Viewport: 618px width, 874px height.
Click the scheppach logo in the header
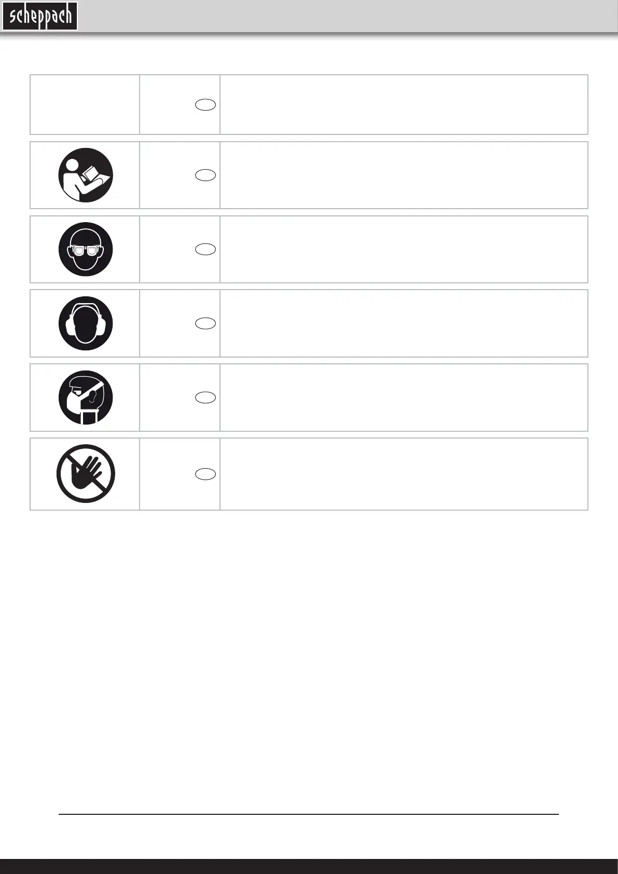pos(40,17)
